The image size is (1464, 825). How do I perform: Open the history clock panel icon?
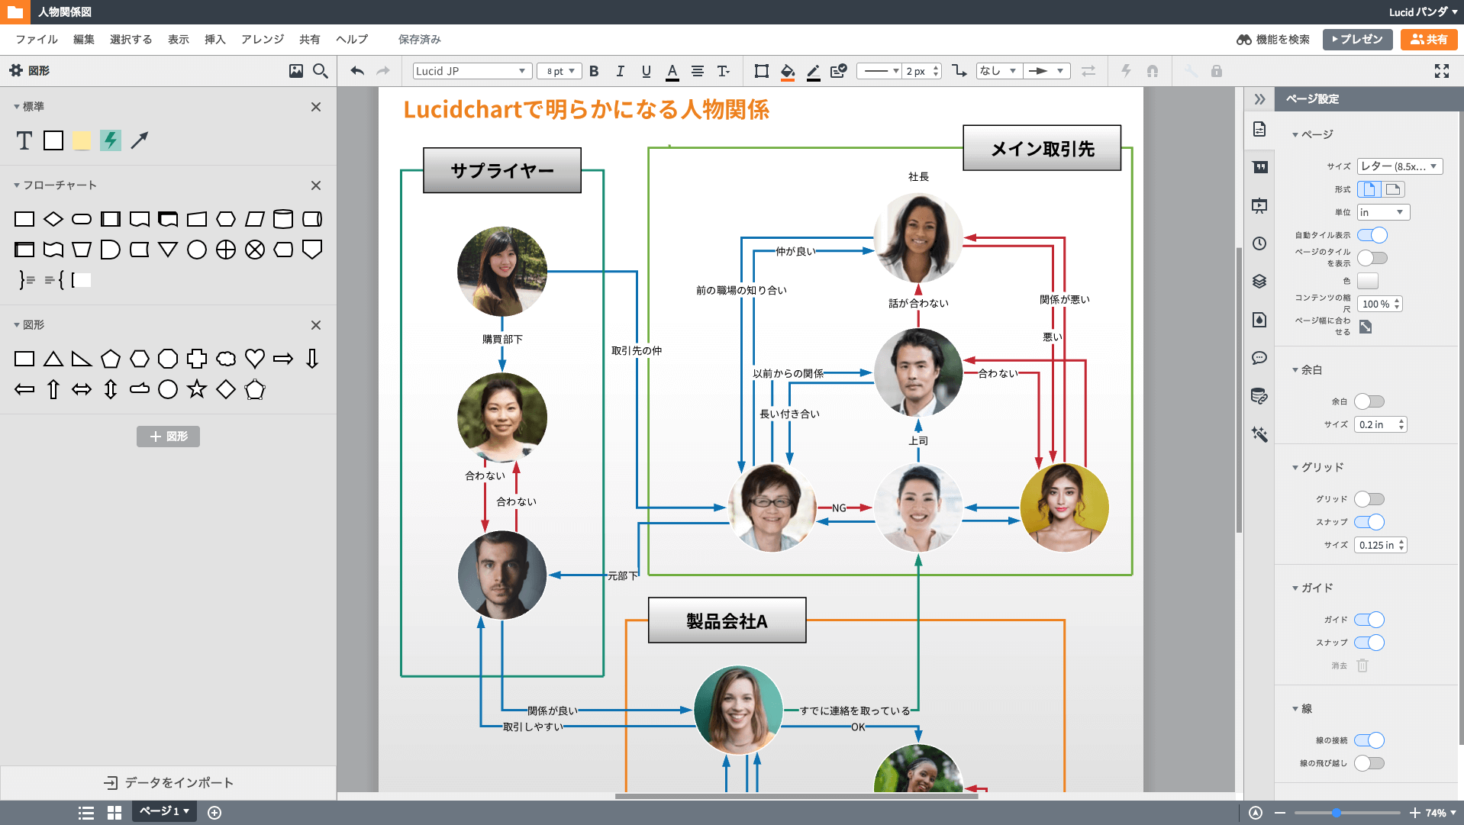coord(1259,243)
